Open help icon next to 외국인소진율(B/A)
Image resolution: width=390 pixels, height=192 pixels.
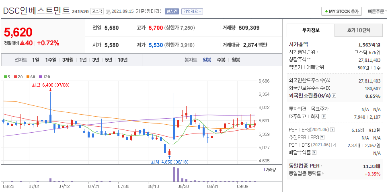point(334,95)
